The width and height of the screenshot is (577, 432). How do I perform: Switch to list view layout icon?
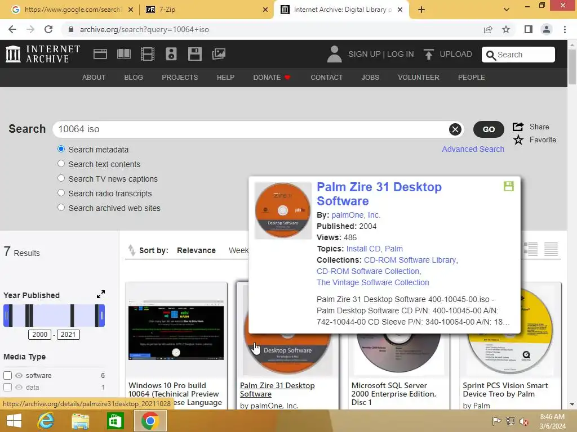point(531,249)
